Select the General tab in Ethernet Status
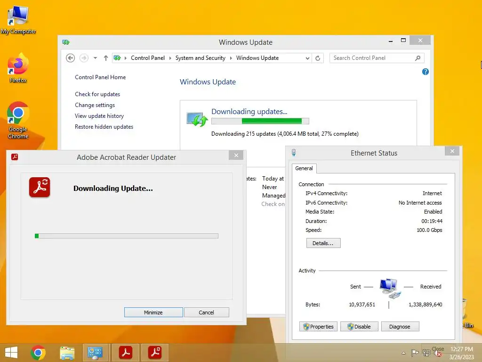 (304, 168)
